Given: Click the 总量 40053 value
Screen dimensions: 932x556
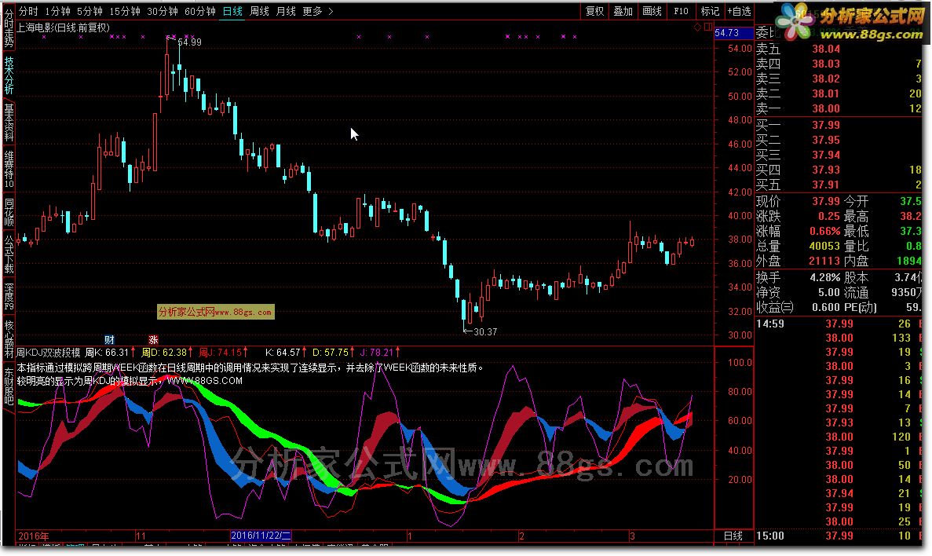Looking at the screenshot, I should [x=824, y=246].
